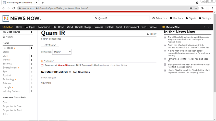The height and width of the screenshot is (121, 216).
Task: Select US Edition in nav bar
Action: click(x=8, y=27)
